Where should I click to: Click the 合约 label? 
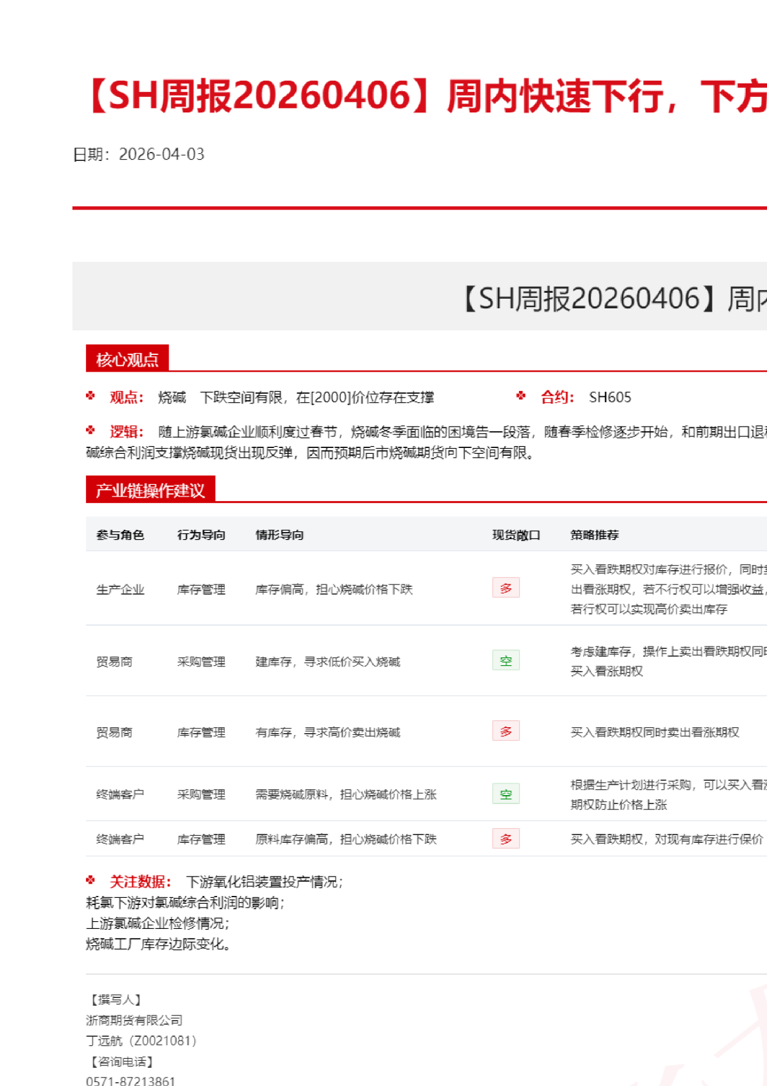coord(558,398)
